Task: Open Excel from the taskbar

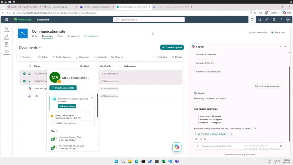Action: (163, 161)
